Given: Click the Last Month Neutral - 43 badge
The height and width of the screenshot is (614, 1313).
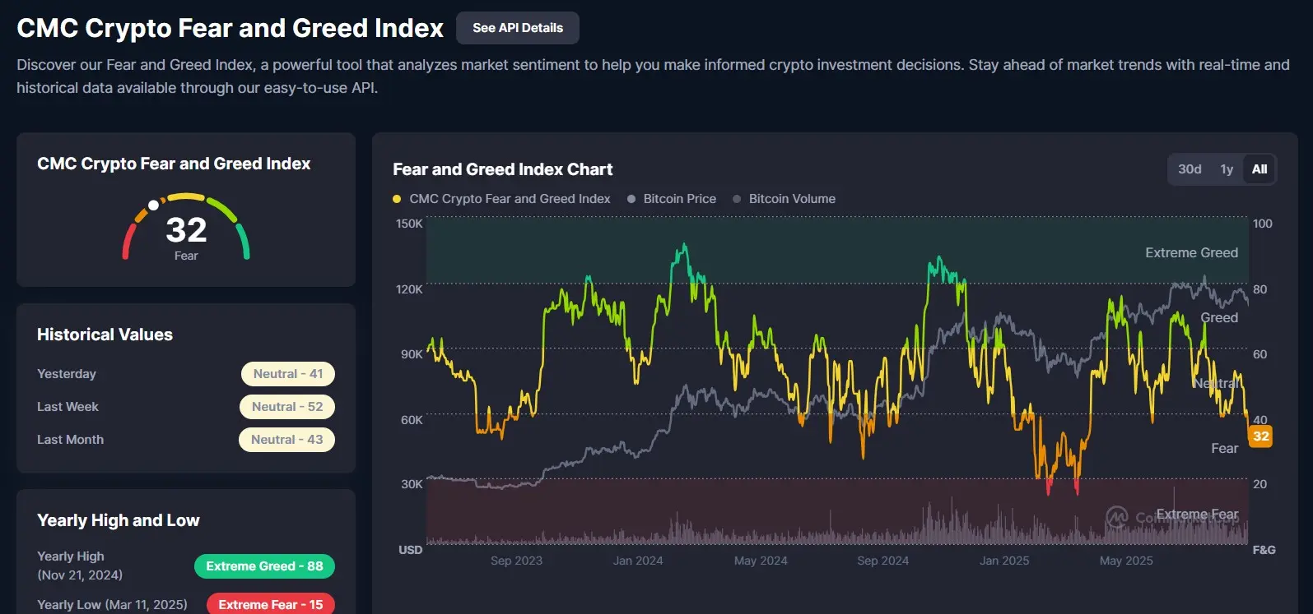Looking at the screenshot, I should (287, 440).
